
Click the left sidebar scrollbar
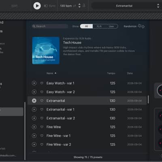(25, 131)
